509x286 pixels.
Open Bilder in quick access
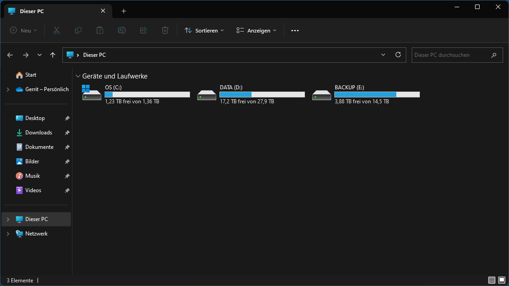click(27, 161)
